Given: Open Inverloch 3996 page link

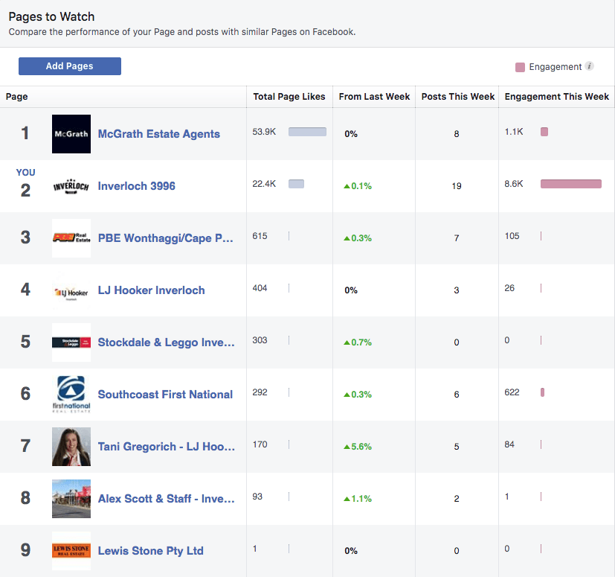Looking at the screenshot, I should click(137, 186).
